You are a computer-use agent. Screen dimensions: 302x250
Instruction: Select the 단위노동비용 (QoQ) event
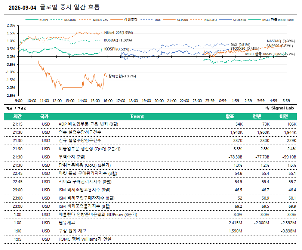[x=84, y=165]
